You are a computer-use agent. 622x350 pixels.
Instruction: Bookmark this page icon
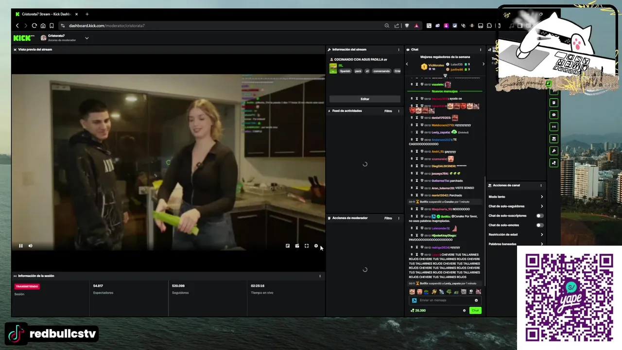(52, 26)
